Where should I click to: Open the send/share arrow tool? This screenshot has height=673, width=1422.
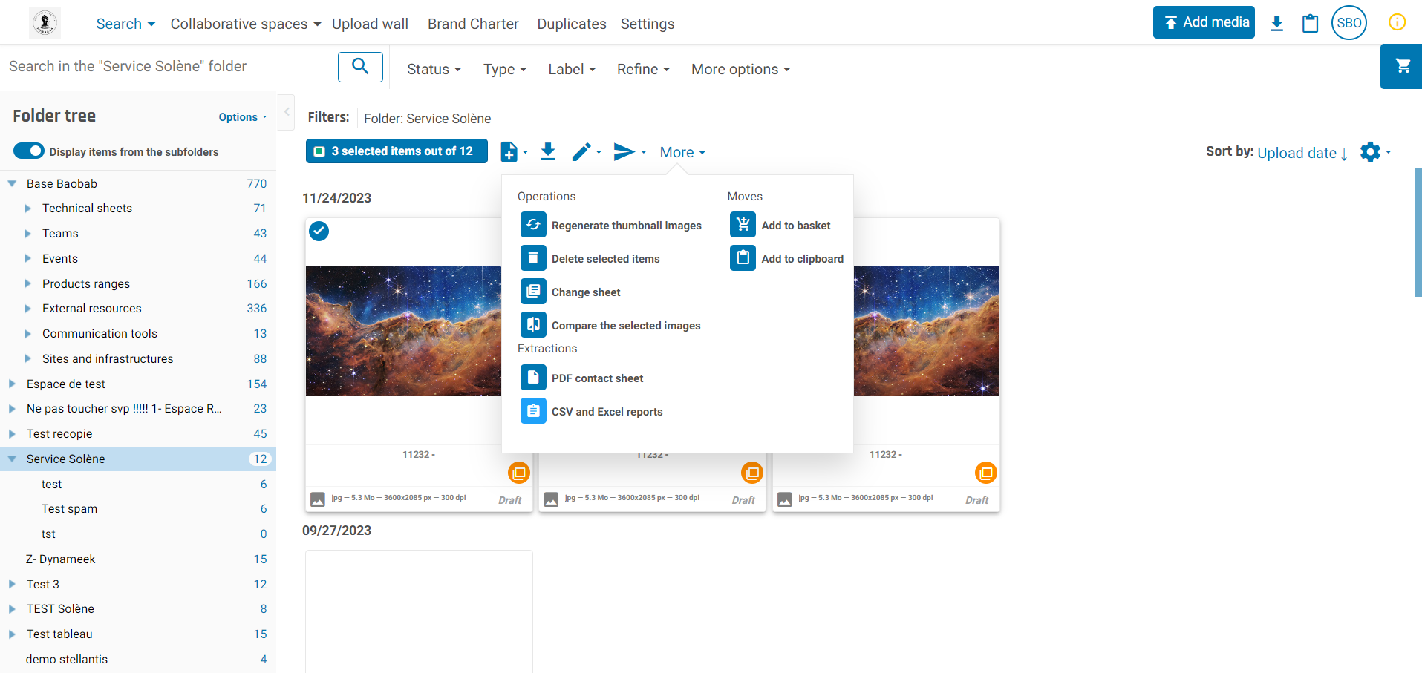pos(630,151)
